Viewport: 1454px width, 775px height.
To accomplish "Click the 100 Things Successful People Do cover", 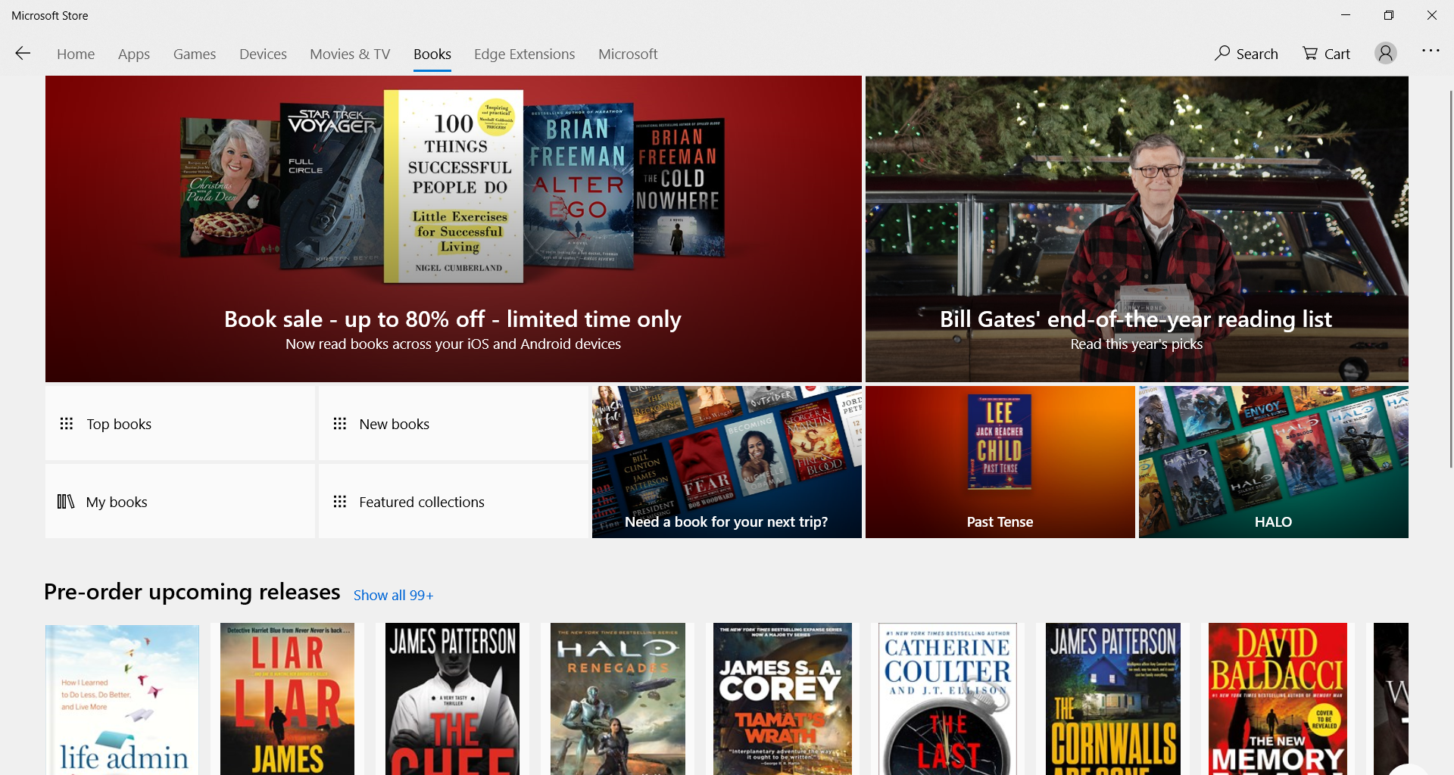I will tap(454, 186).
